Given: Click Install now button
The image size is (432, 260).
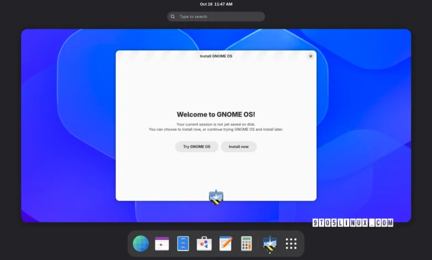Looking at the screenshot, I should click(x=239, y=147).
